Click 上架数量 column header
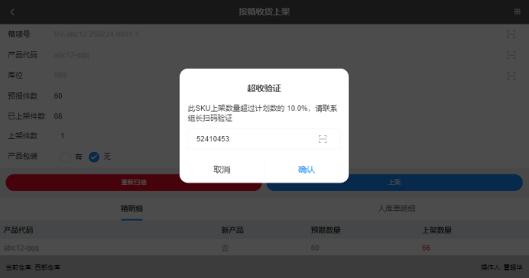This screenshot has width=529, height=278. [437, 230]
